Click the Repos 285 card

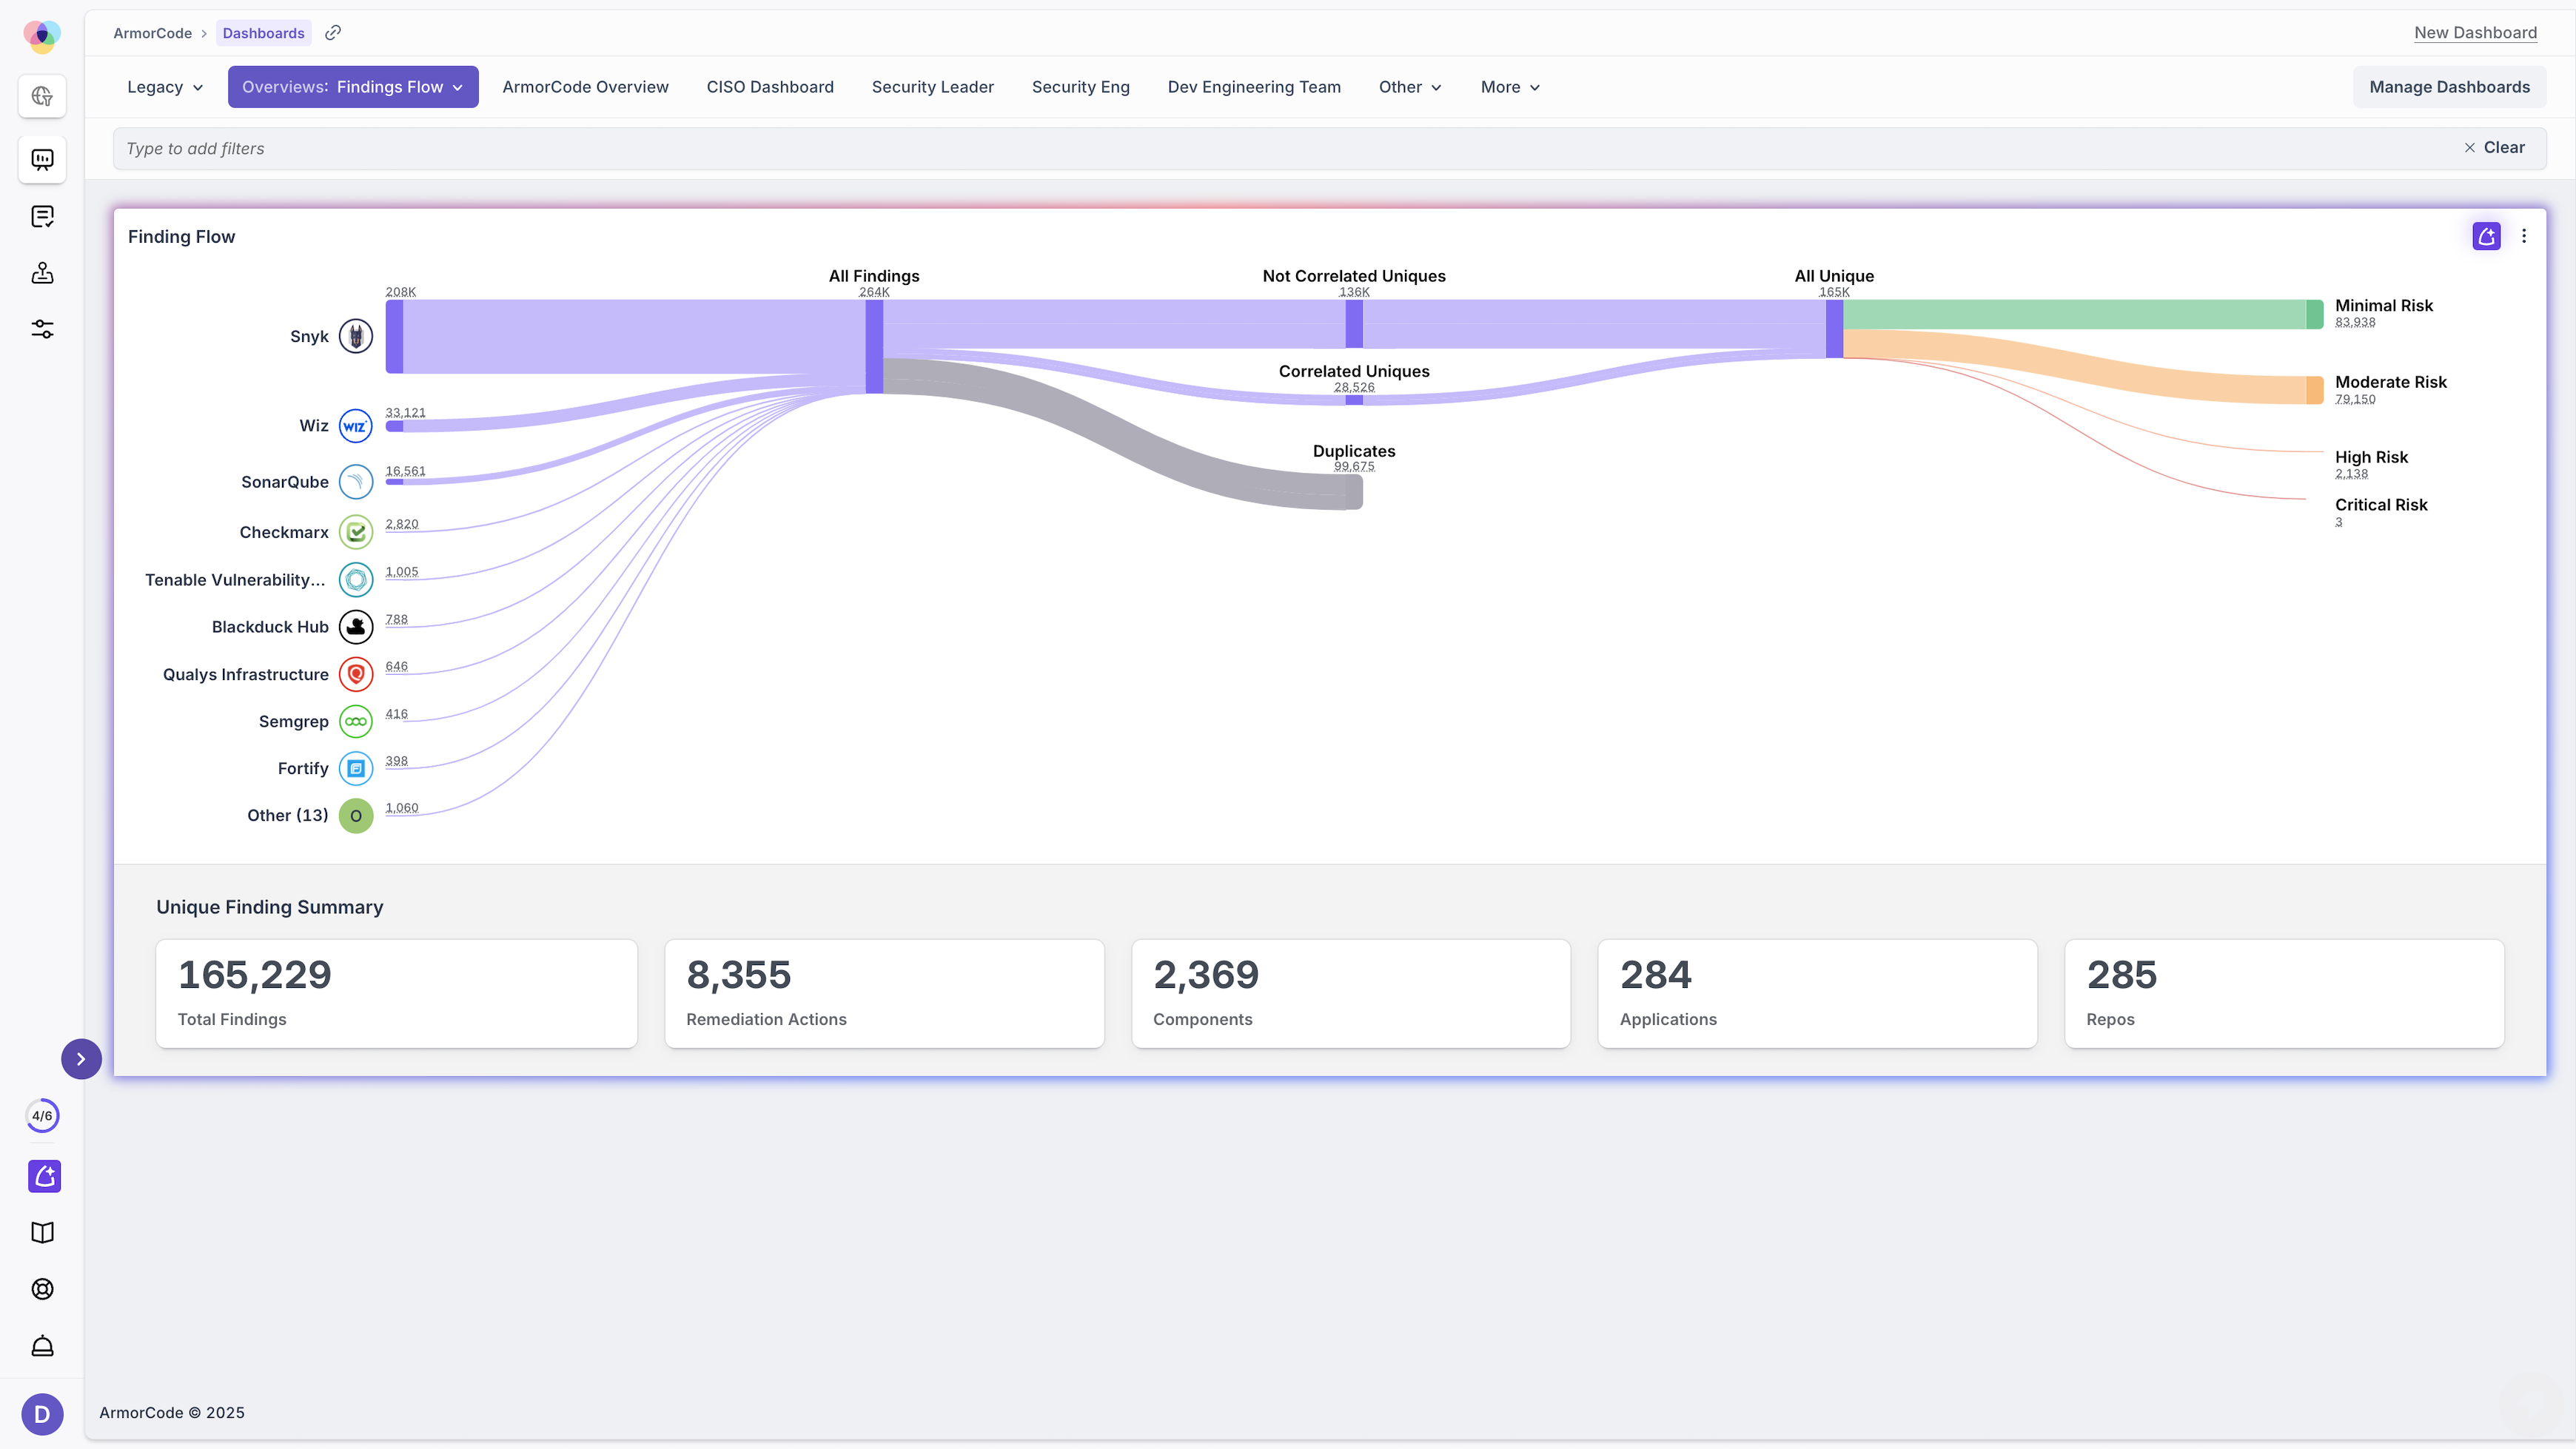pyautogui.click(x=2284, y=993)
